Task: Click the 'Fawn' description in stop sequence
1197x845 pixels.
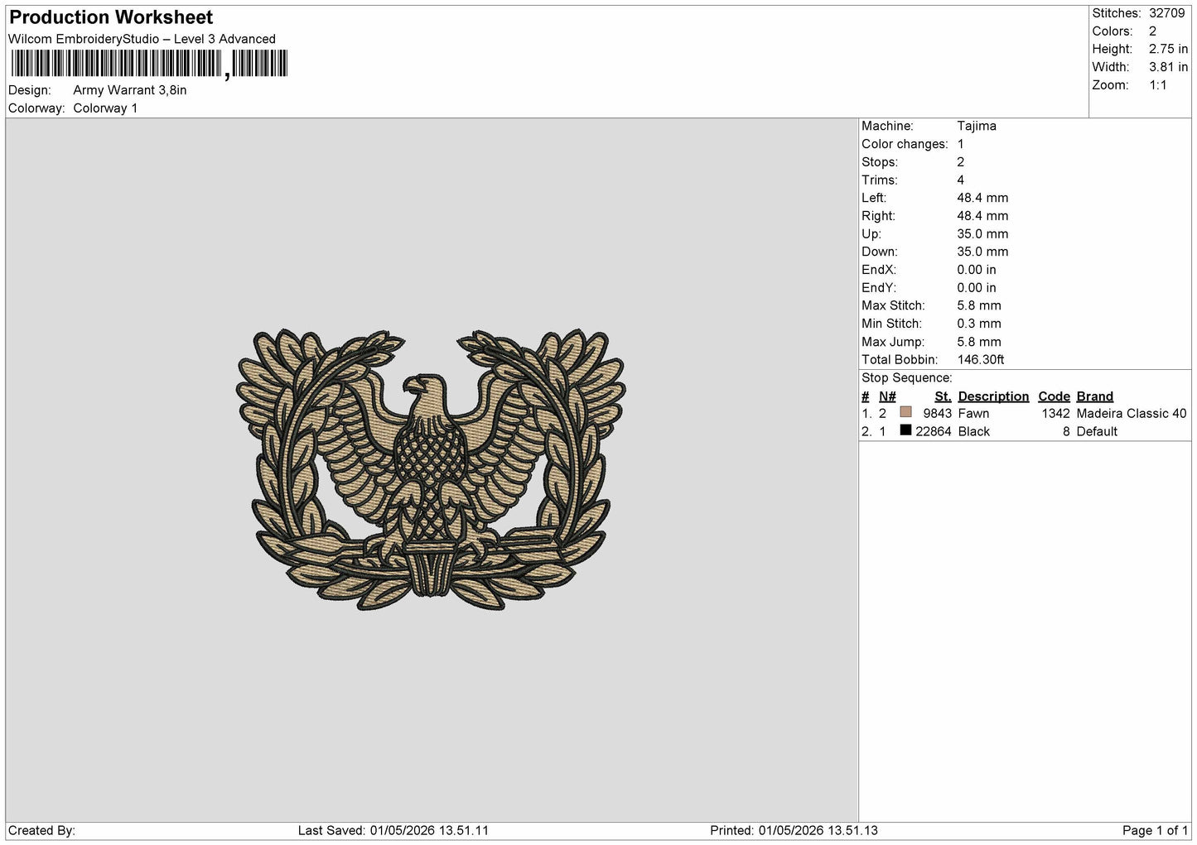Action: coord(973,414)
